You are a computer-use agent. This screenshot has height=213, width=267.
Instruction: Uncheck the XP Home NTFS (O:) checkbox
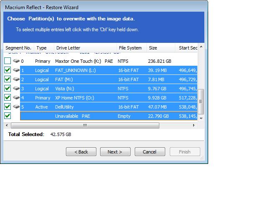tap(8, 97)
